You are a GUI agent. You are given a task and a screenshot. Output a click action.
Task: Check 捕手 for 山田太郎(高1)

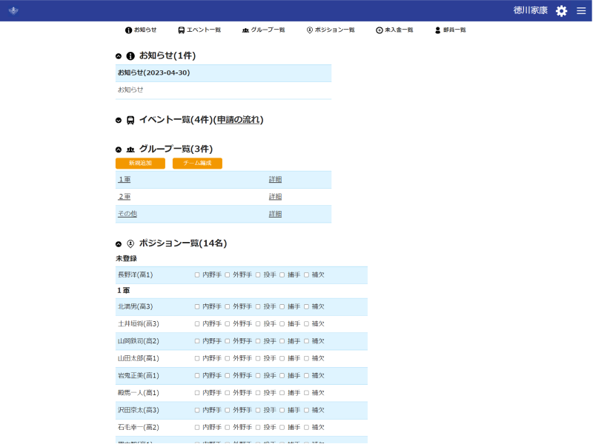[282, 358]
